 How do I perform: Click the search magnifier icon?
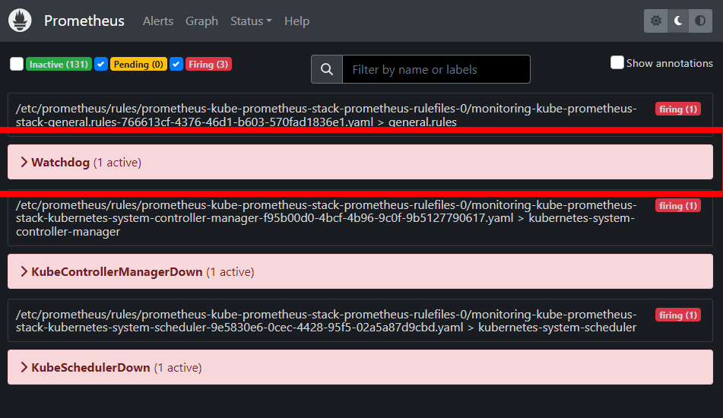(x=327, y=69)
